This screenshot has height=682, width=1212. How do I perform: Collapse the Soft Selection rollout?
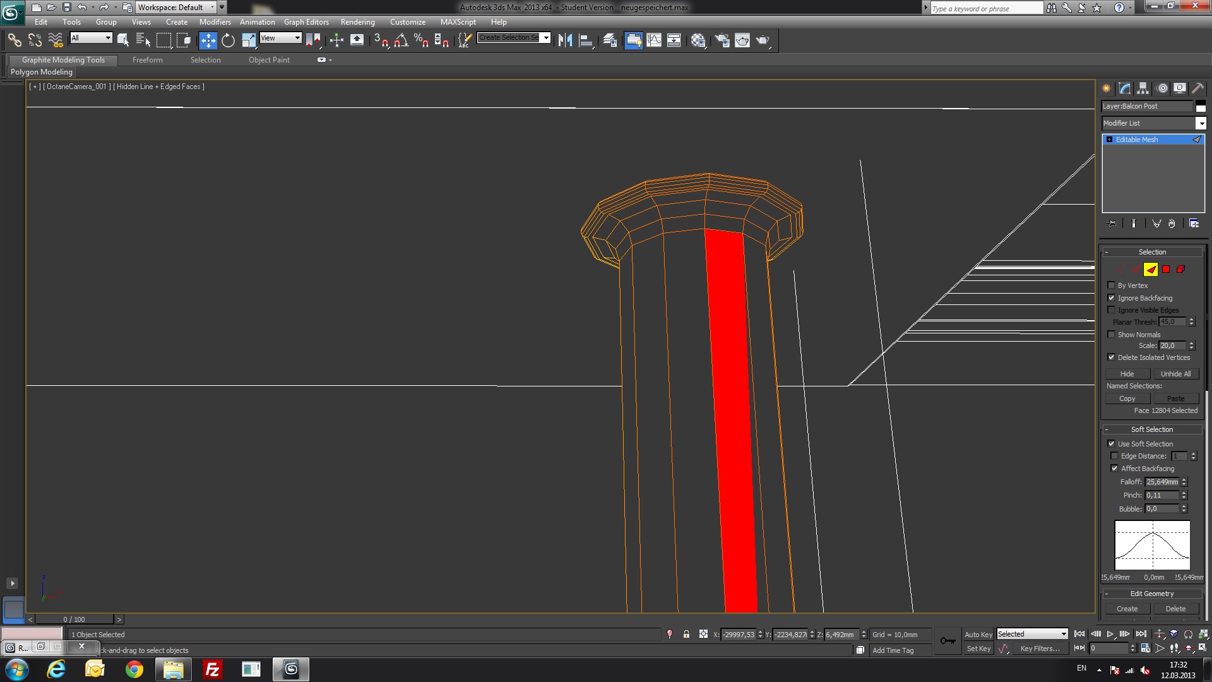pos(1152,429)
